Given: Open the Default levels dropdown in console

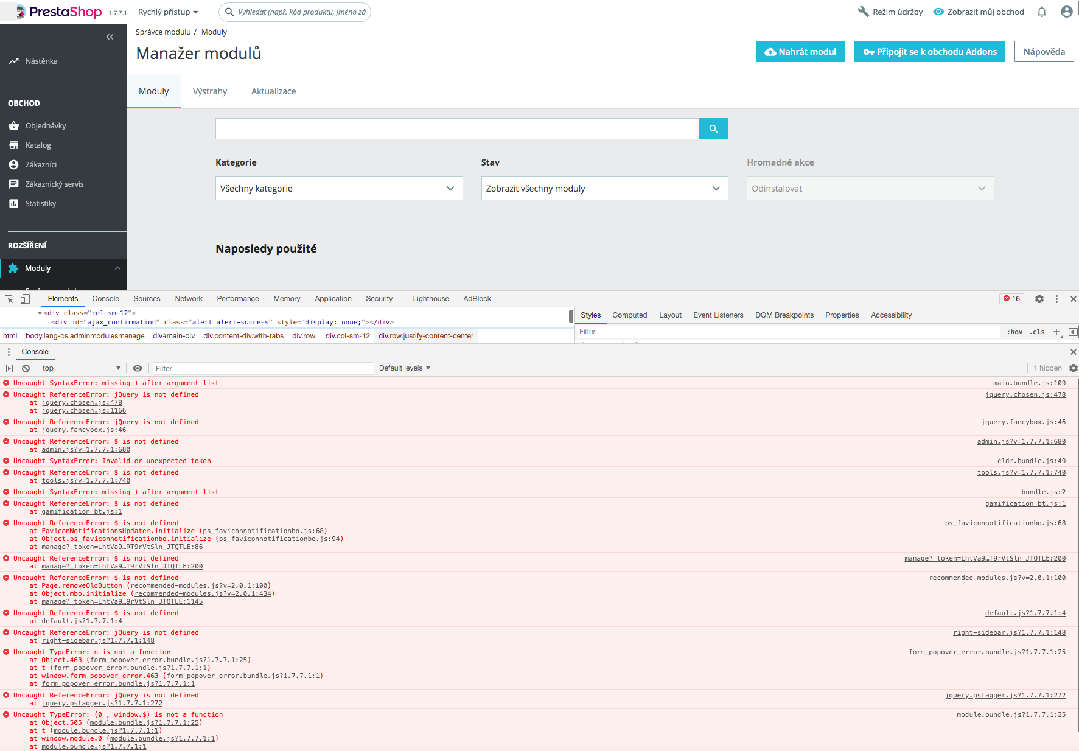Looking at the screenshot, I should coord(405,368).
